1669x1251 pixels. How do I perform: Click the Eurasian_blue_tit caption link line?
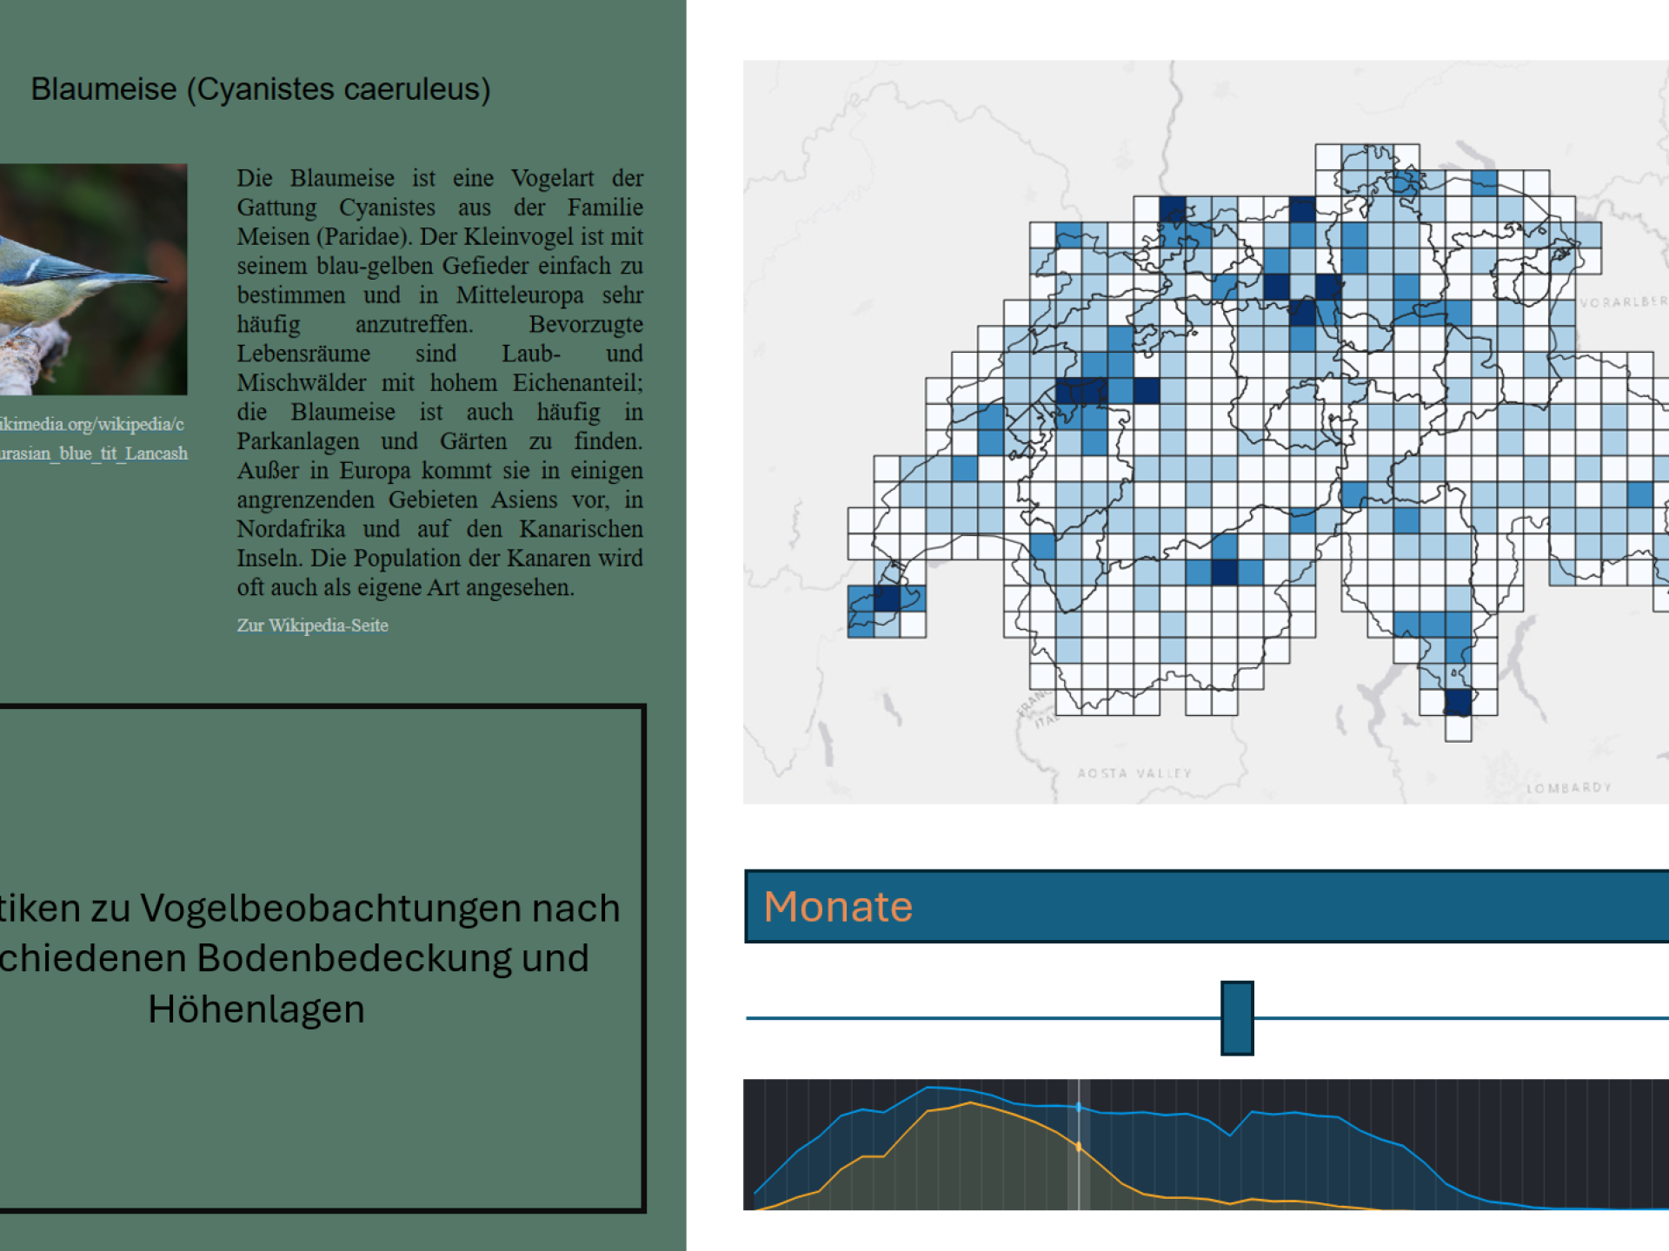[93, 453]
